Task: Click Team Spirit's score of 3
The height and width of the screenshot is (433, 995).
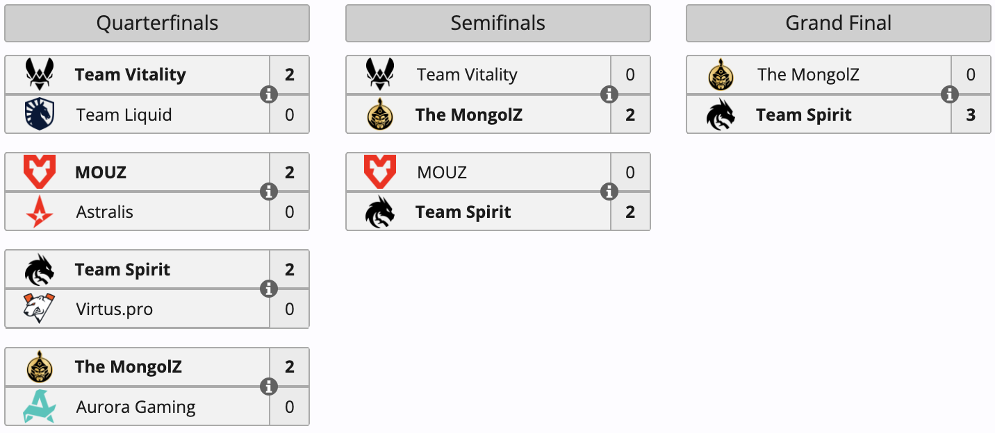Action: pos(971,114)
